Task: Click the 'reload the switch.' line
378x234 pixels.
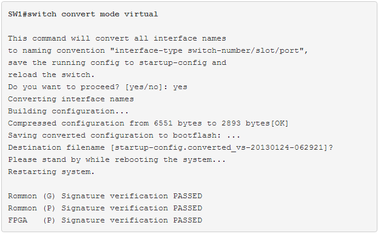Action: pyautogui.click(x=51, y=75)
